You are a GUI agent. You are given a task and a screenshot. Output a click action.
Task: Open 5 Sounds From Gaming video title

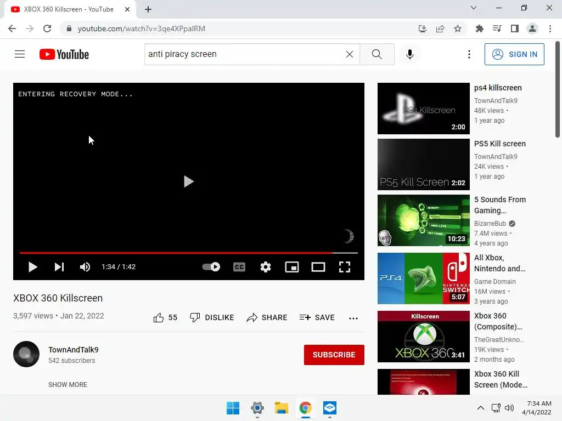click(499, 205)
